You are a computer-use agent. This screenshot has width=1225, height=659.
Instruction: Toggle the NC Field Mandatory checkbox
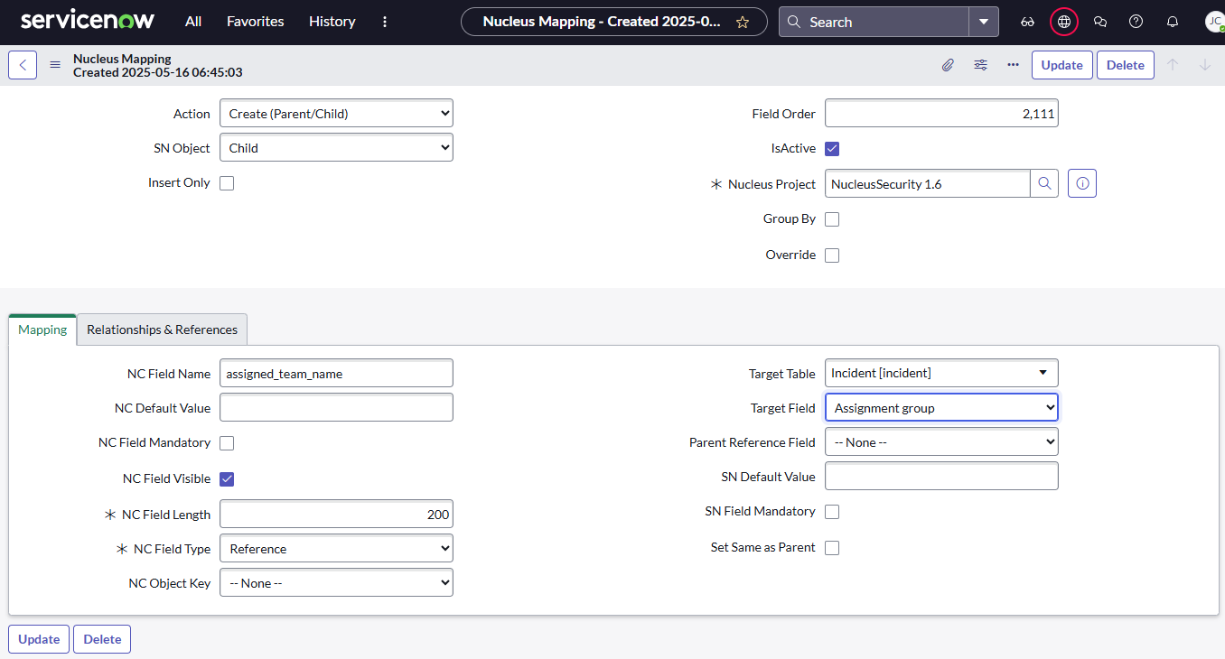(x=227, y=443)
